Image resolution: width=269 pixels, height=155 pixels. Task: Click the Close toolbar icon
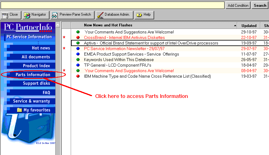[x=5, y=15]
